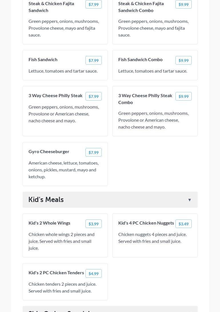Click the Gyro Cheeseburger ingredients description
220x312 pixels.
(x=63, y=170)
